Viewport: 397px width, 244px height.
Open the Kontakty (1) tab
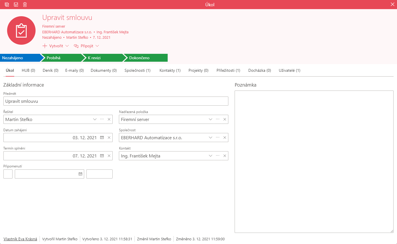click(170, 70)
